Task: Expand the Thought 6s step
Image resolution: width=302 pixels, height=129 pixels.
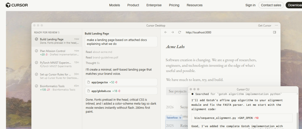Action: point(93,63)
